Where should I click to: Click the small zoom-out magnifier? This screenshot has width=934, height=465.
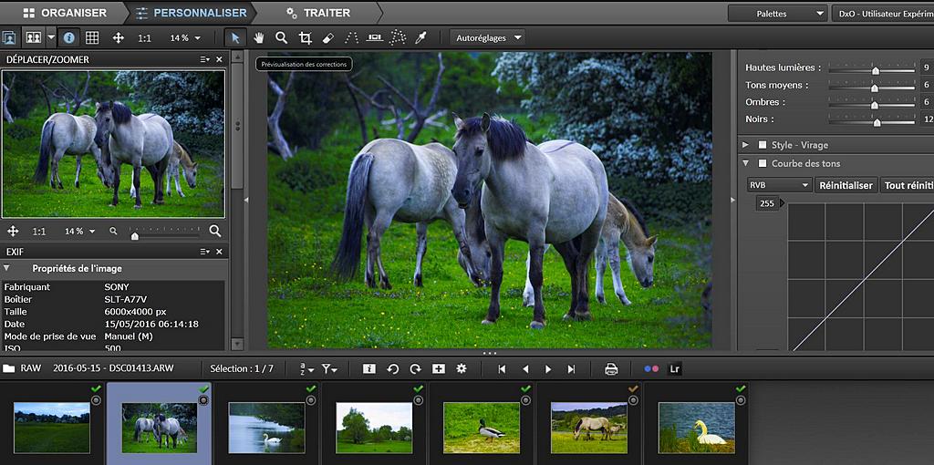pyautogui.click(x=113, y=231)
